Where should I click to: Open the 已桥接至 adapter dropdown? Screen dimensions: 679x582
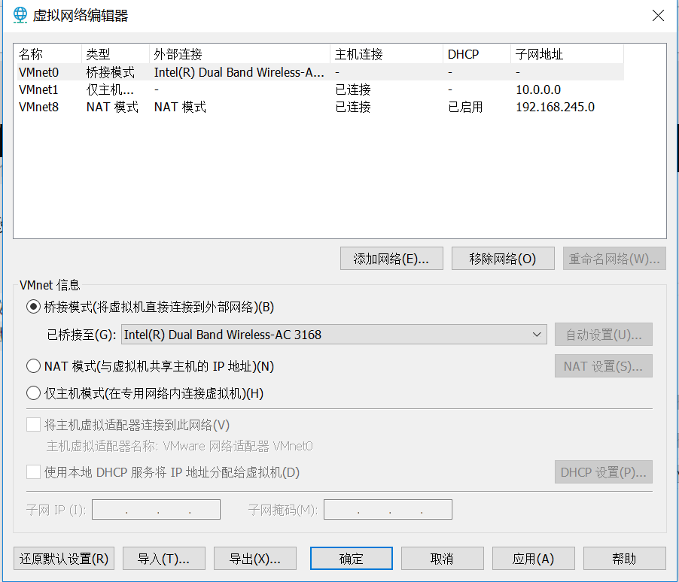point(334,335)
